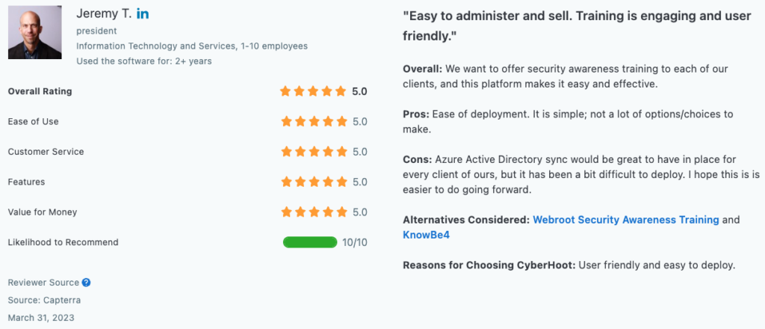Image resolution: width=765 pixels, height=329 pixels.
Task: Click the Customer Service star rating
Action: (314, 152)
